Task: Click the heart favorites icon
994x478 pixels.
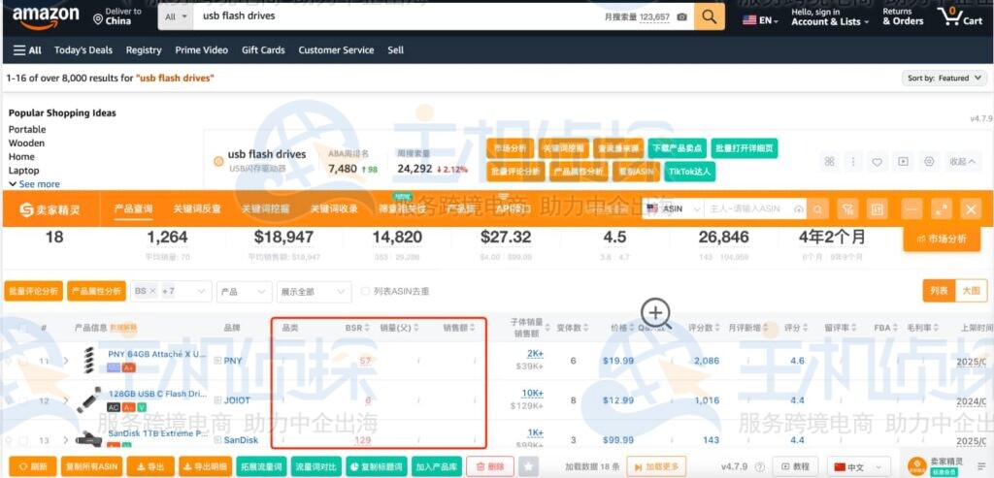Action: click(878, 162)
